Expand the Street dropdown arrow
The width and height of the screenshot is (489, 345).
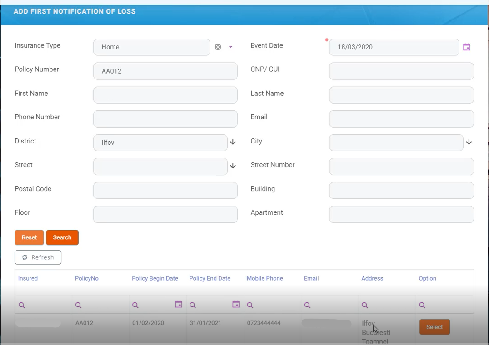pos(233,166)
